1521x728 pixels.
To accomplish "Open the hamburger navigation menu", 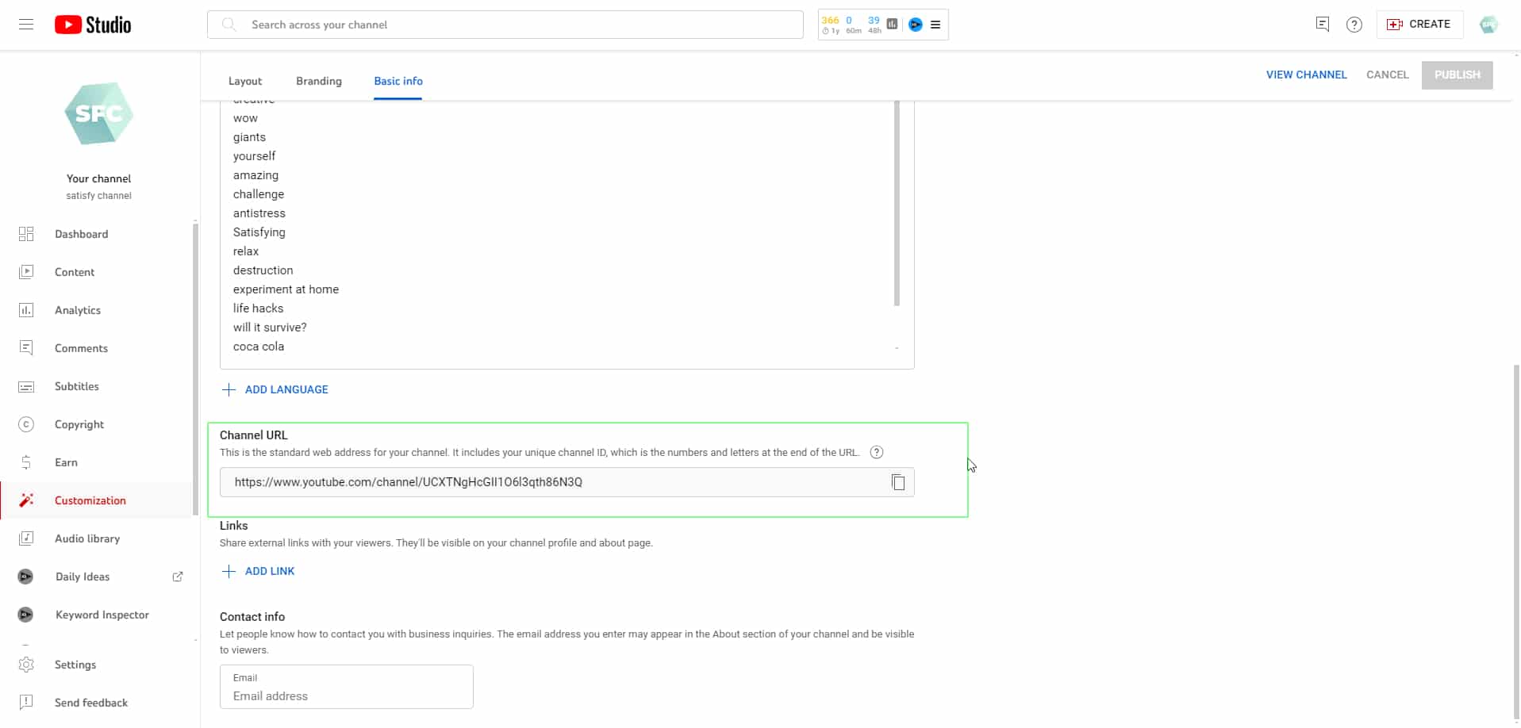I will [x=26, y=25].
